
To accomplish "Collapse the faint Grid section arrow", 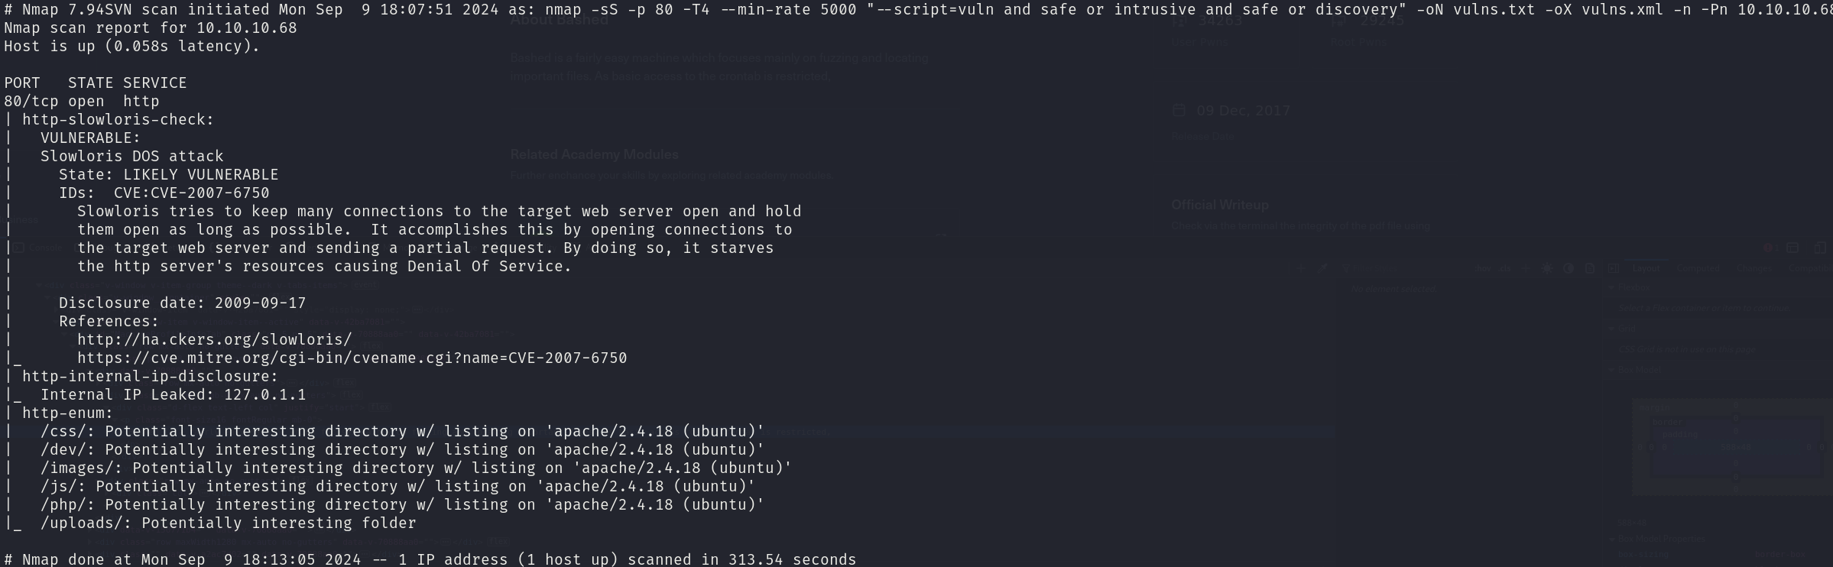I will click(1611, 329).
